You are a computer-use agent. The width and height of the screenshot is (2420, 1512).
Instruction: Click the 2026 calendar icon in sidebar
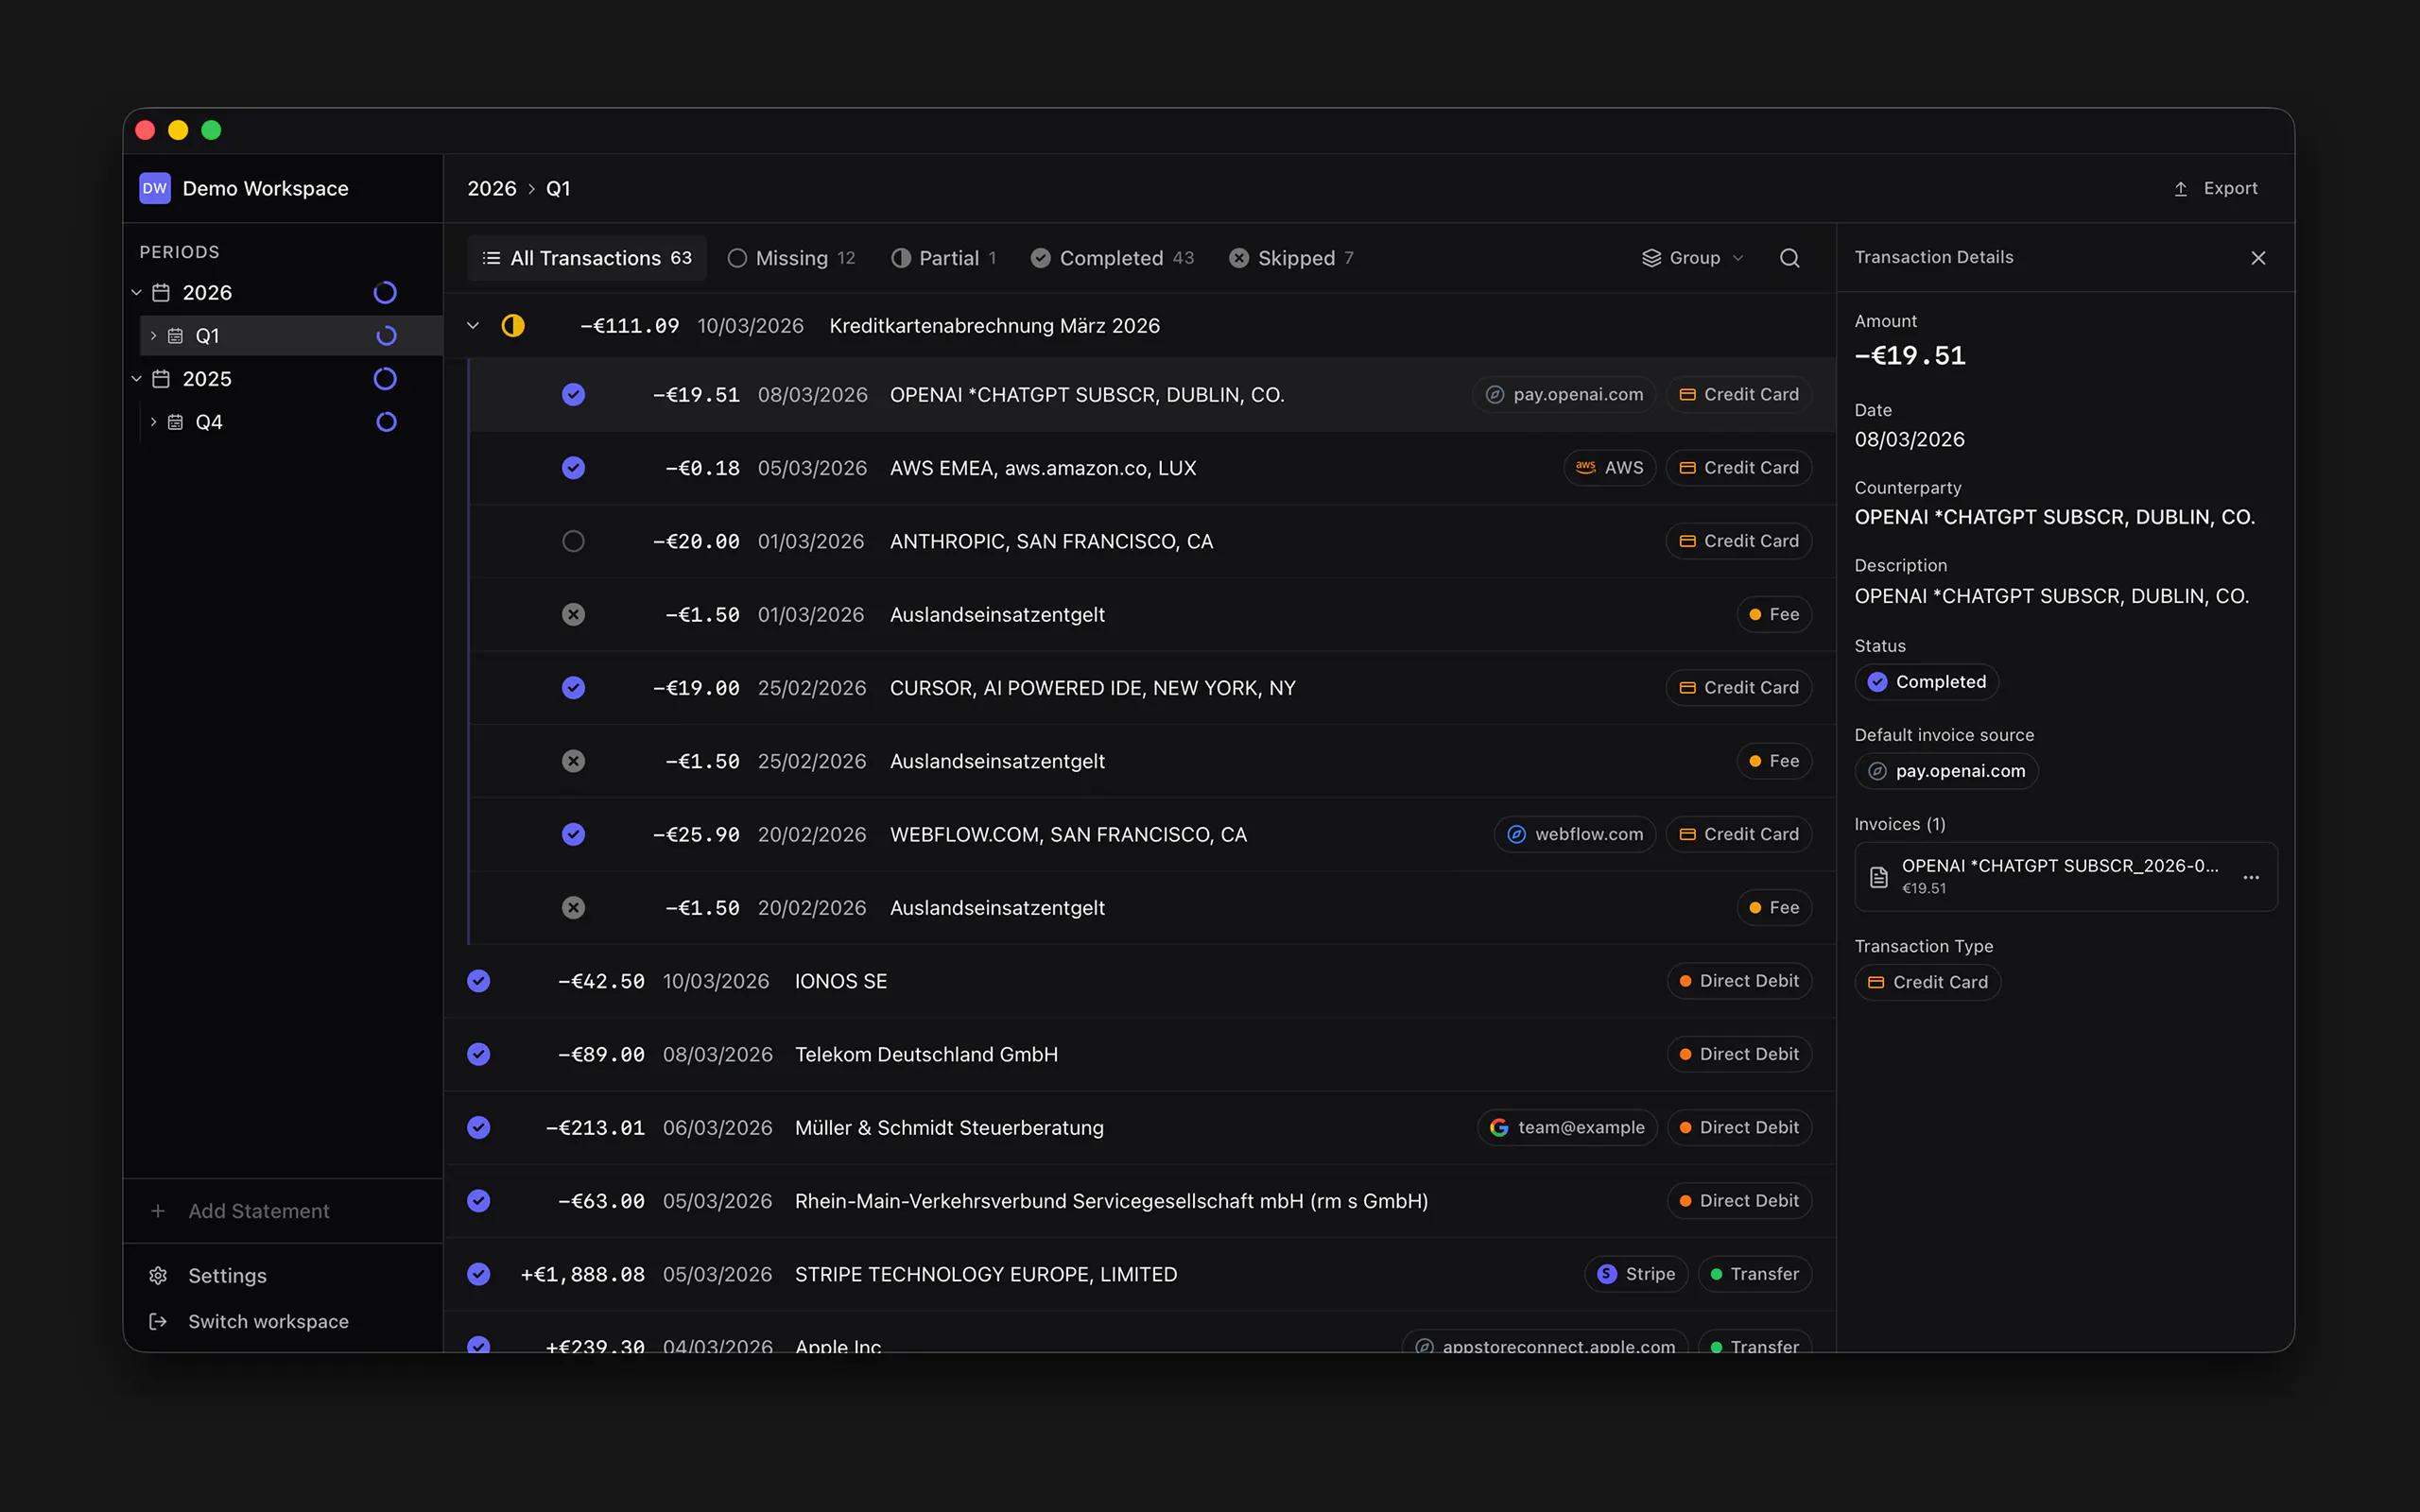[161, 293]
